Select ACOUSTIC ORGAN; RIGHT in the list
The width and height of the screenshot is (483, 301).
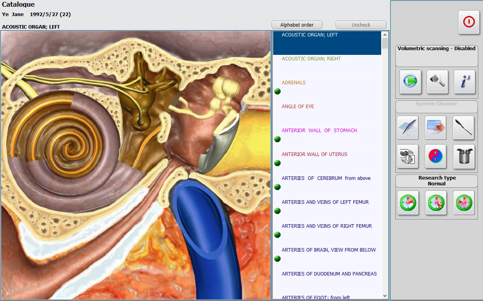(311, 59)
